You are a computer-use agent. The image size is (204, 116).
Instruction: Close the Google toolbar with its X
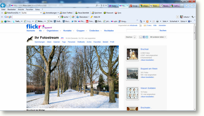coord(2,17)
